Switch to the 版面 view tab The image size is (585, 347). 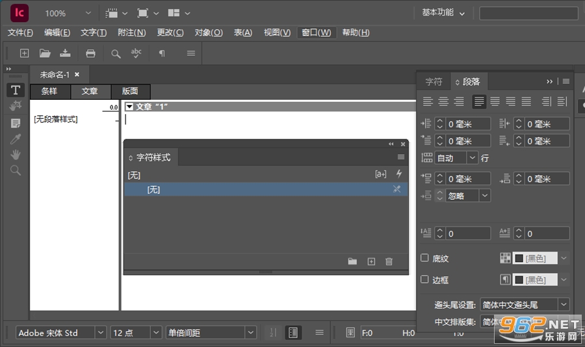coord(130,91)
